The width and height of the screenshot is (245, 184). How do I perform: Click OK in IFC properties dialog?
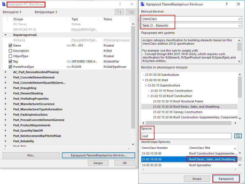click(125, 163)
